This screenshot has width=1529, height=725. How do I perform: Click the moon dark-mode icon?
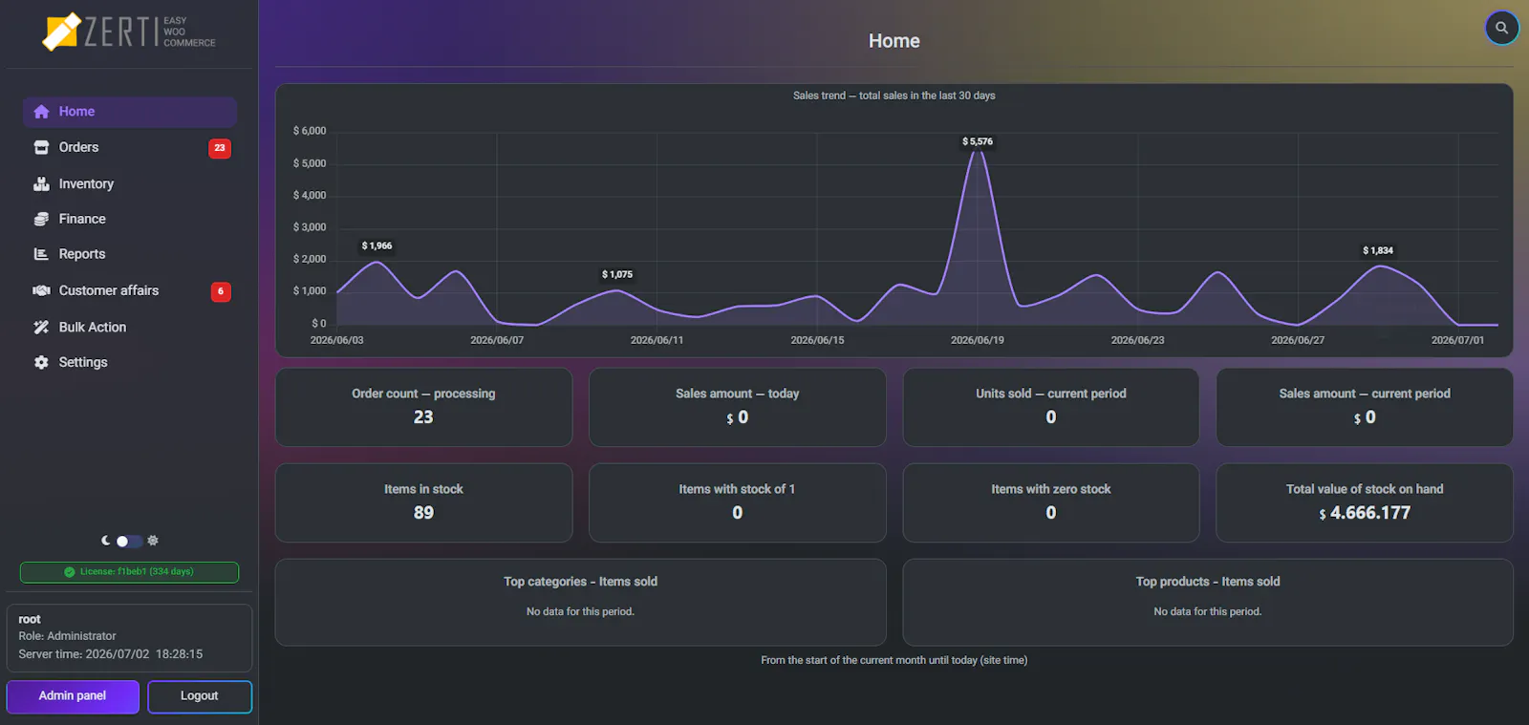point(106,541)
